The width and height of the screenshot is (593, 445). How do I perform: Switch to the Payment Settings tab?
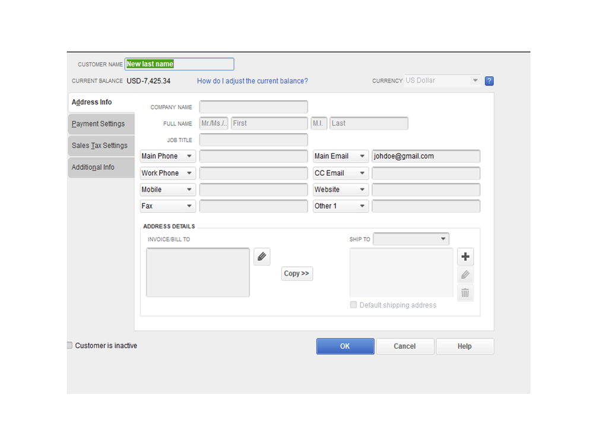pos(101,124)
